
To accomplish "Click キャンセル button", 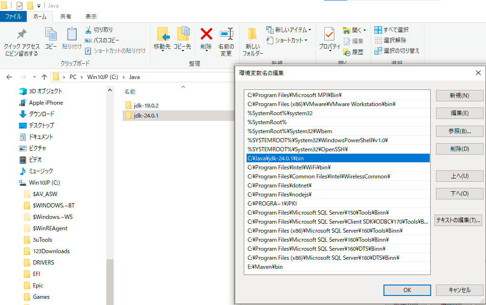I will [x=459, y=290].
